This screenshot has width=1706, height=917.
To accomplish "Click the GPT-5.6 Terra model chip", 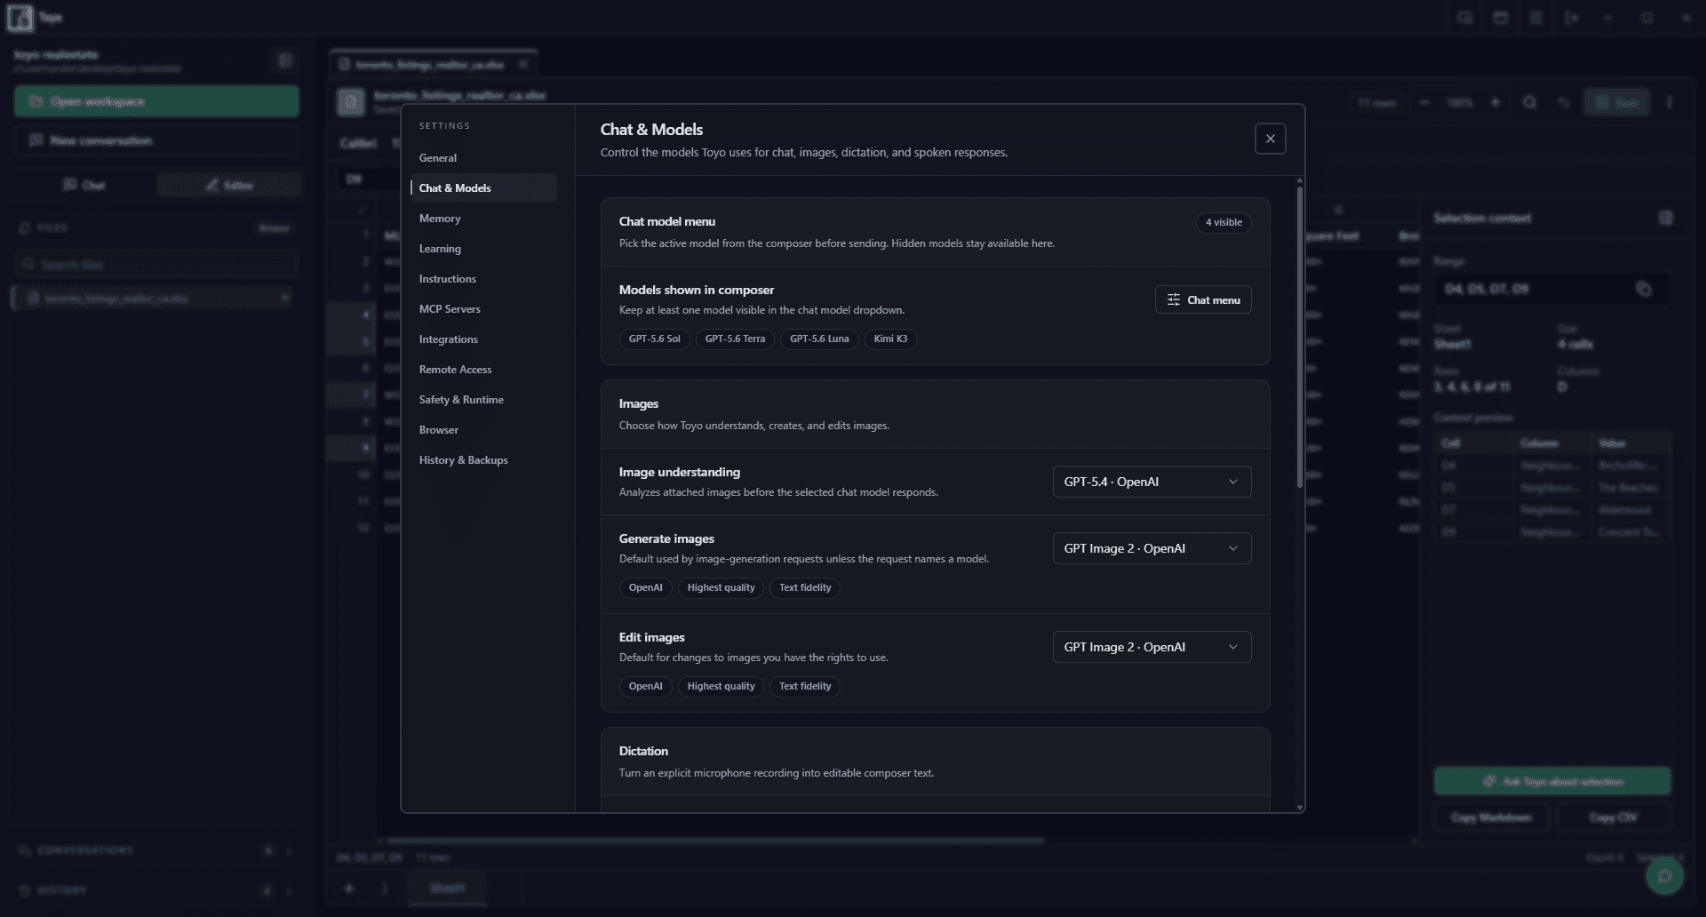I will [x=735, y=339].
